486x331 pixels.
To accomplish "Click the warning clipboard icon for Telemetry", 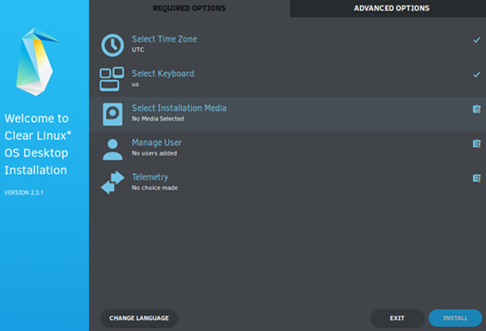I will click(x=476, y=178).
